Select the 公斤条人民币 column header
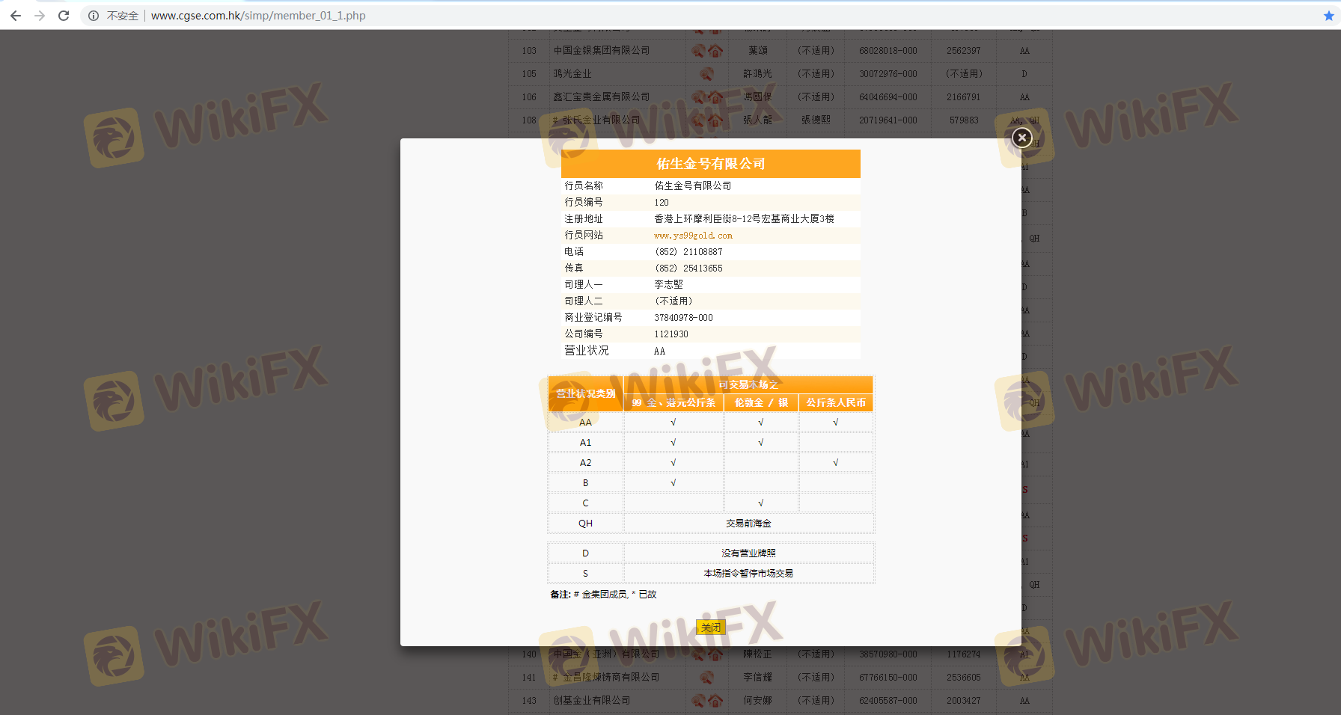The image size is (1341, 715). coord(835,402)
